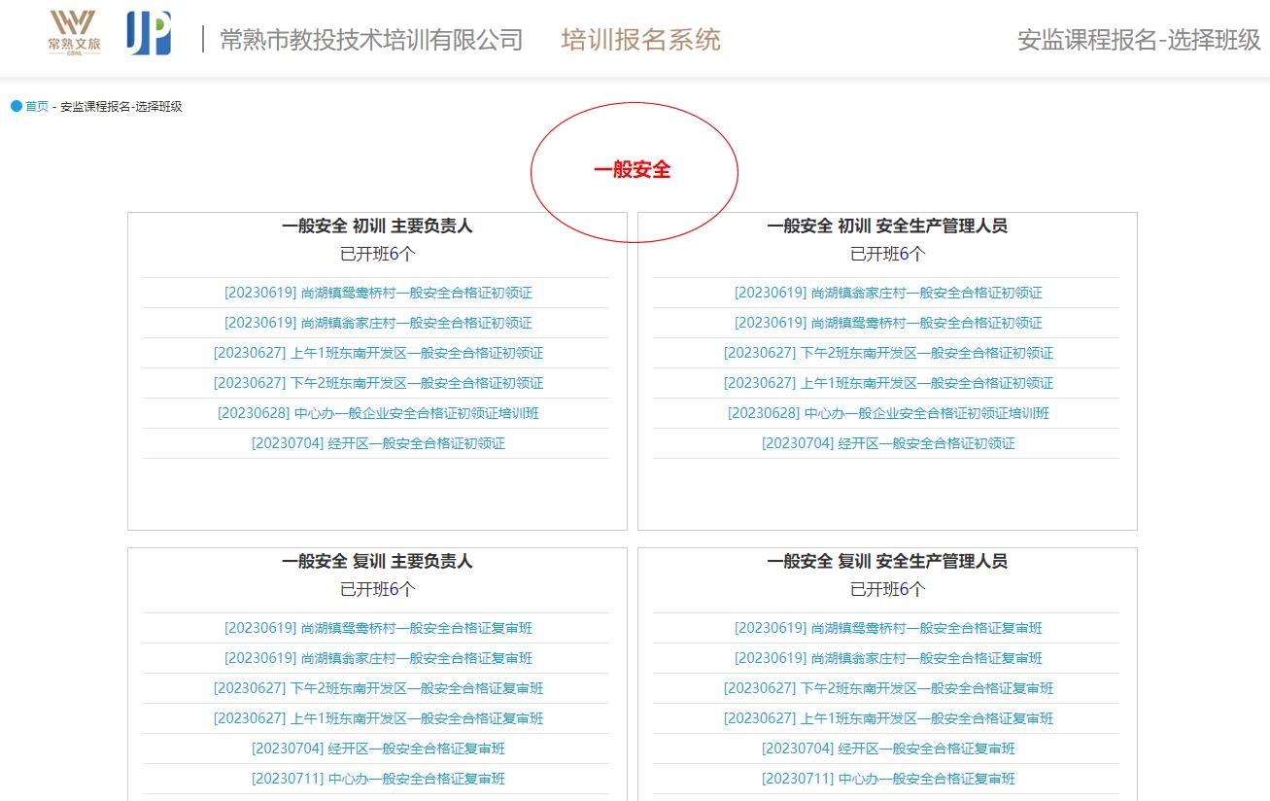Screen dimensions: 1270x801
Task: Click 上午1班东南开发区一般安全合格证初领证 under 主要负责人
Action: (379, 352)
